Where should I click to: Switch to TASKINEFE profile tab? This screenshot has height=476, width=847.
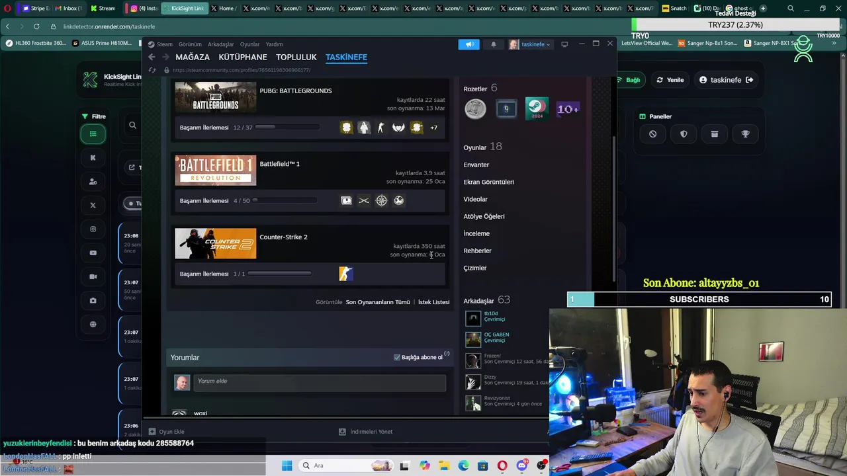[x=346, y=57]
